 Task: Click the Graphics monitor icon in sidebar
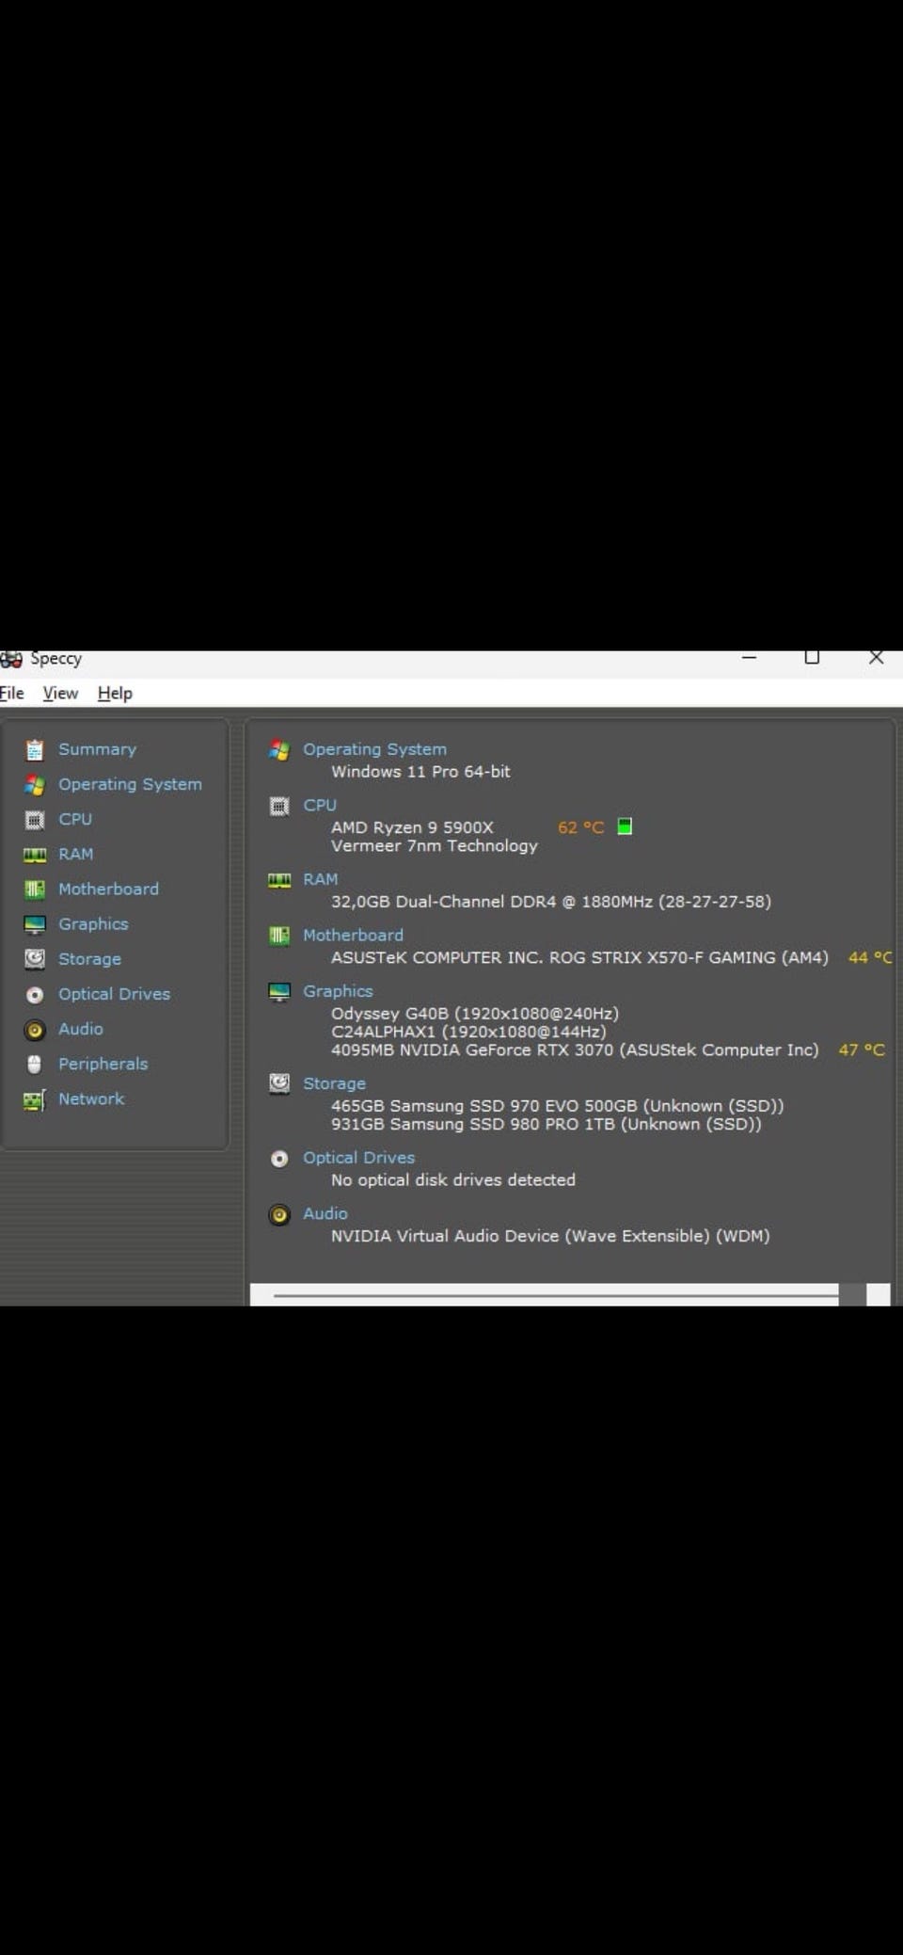coord(35,924)
